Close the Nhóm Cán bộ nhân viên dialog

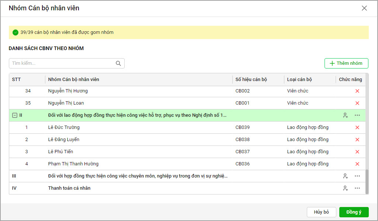tap(364, 8)
